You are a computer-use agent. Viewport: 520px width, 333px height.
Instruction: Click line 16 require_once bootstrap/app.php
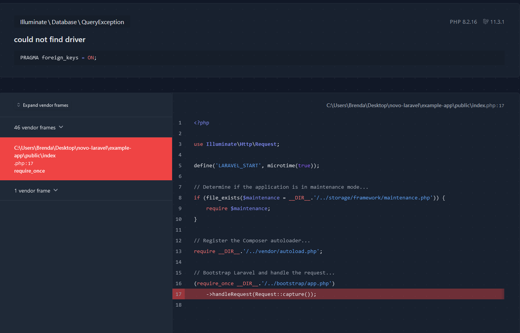264,283
